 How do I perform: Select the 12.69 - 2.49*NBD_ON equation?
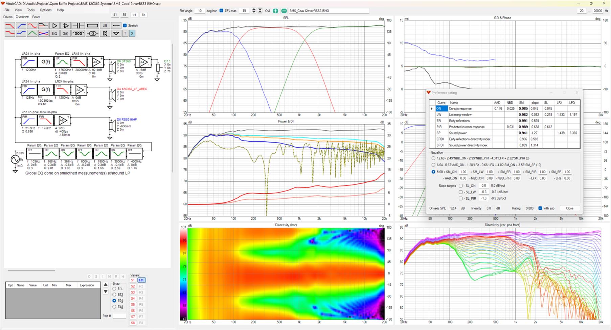433,158
